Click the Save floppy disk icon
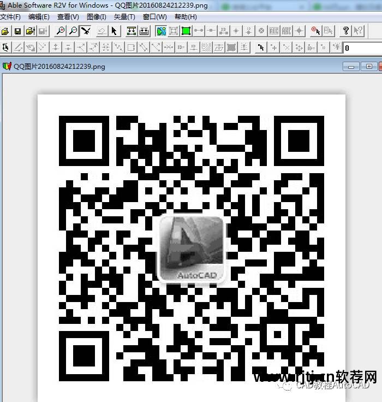The image size is (382, 402). click(x=17, y=31)
